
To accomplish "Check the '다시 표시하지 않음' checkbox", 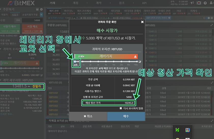I will pyautogui.click(x=121, y=108).
